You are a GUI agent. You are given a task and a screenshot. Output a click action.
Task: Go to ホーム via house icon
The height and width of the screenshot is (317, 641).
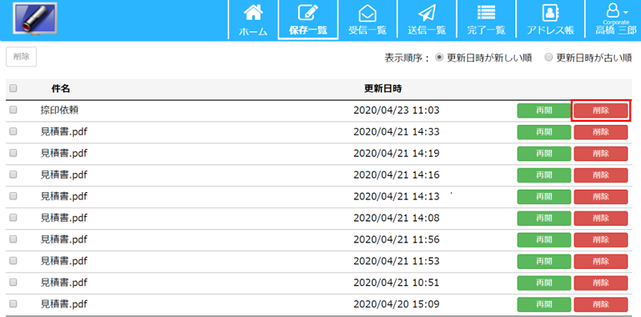click(x=253, y=19)
